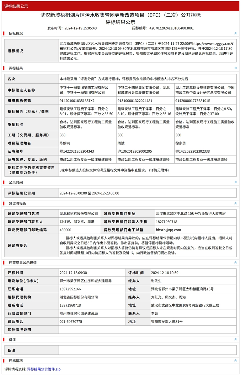Click the 名次 row description text
Screen dimensions: 251x376
coord(124,79)
